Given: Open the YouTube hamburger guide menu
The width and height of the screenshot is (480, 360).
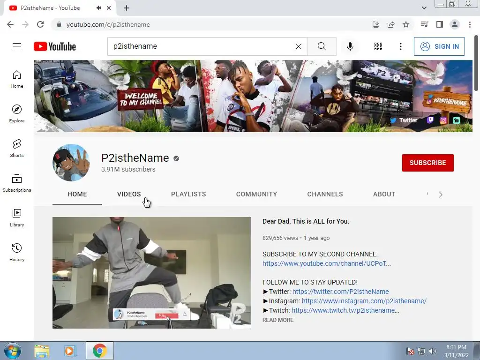Looking at the screenshot, I should pyautogui.click(x=17, y=46).
